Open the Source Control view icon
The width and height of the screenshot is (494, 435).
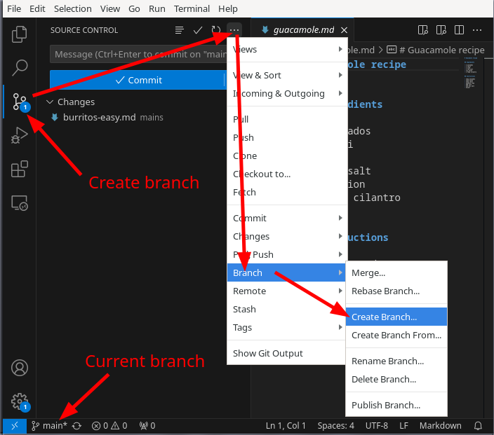click(x=19, y=102)
